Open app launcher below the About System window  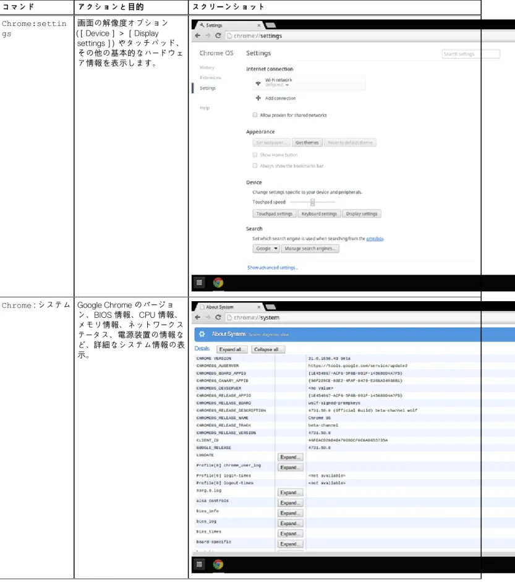(199, 565)
